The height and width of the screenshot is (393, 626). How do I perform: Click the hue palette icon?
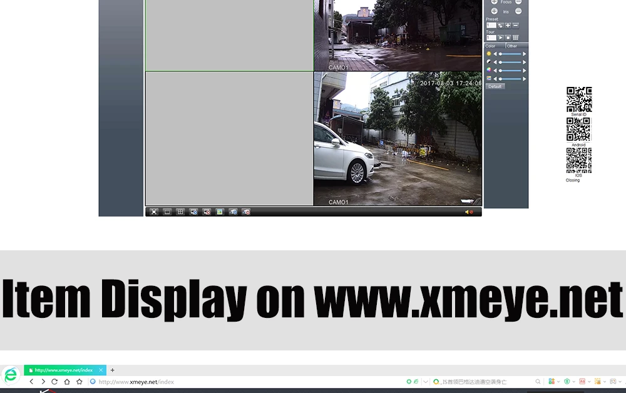[489, 78]
